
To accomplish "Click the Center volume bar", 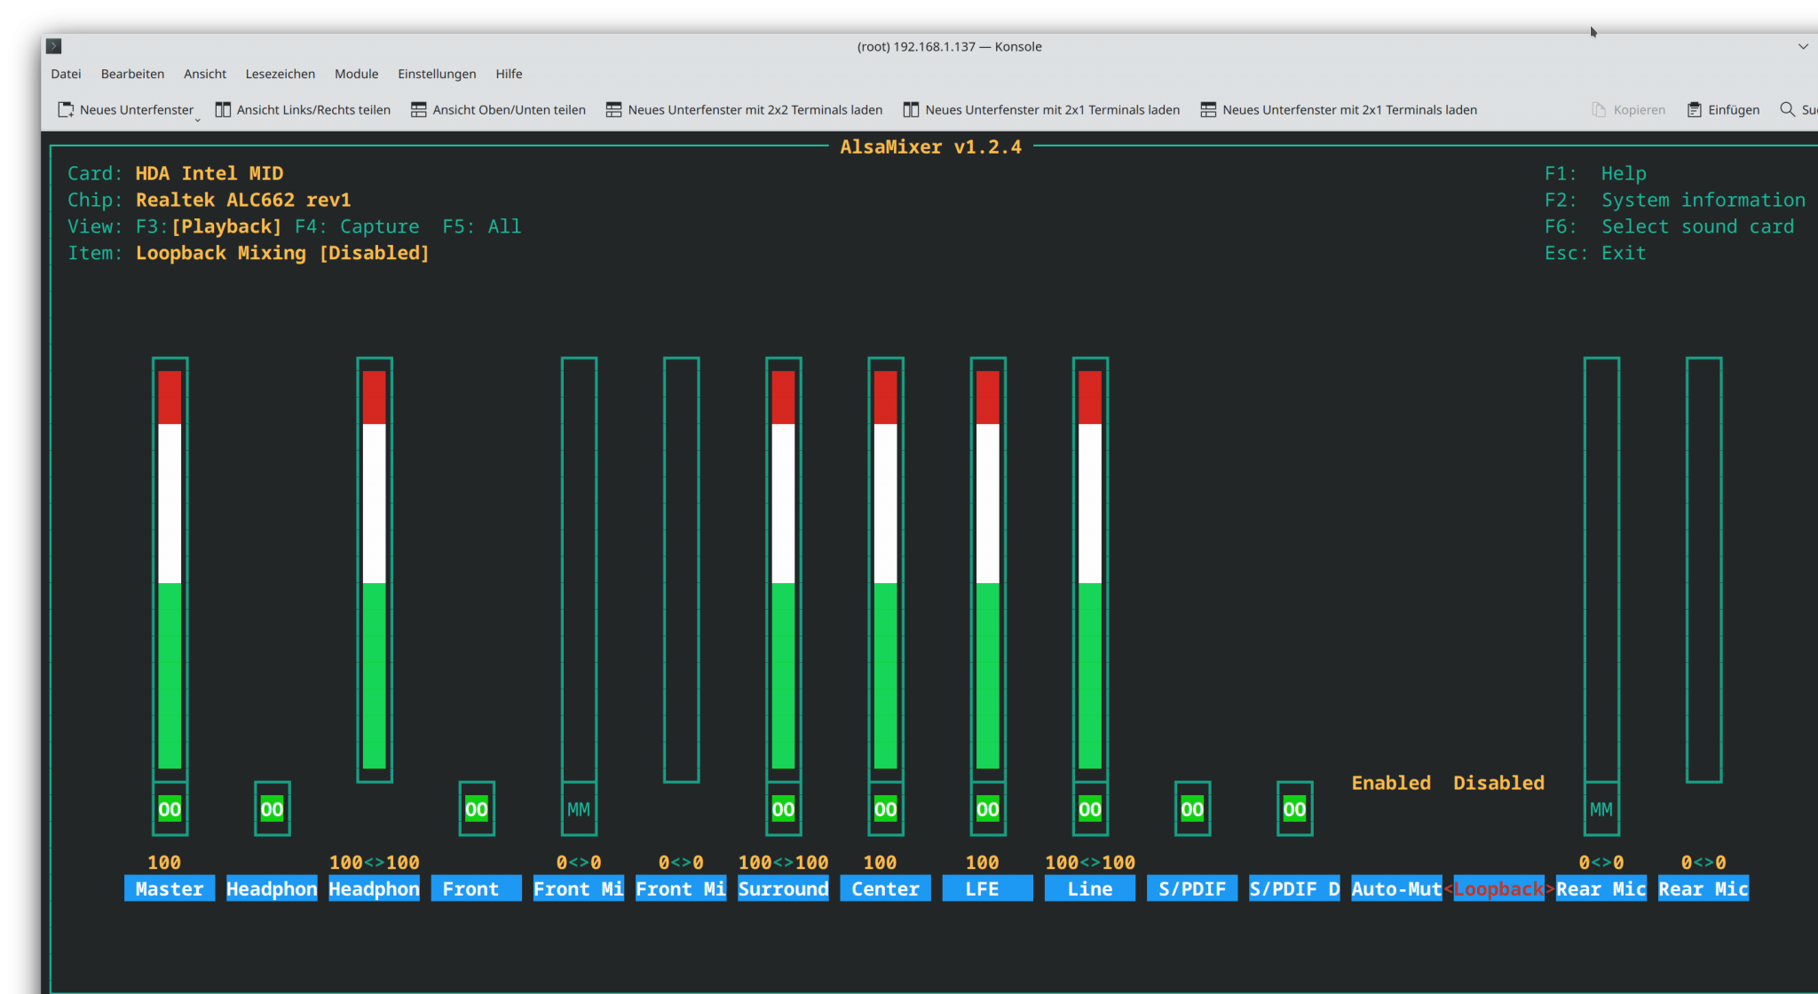I will click(x=886, y=570).
